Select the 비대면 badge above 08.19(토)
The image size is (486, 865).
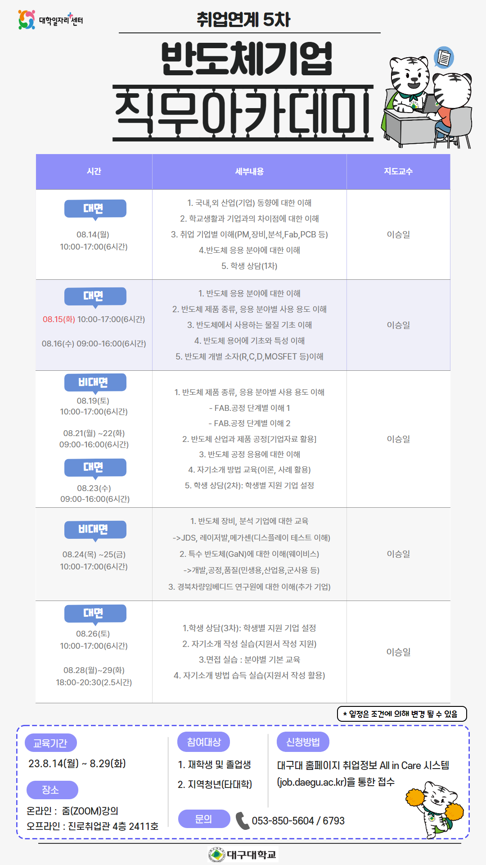tap(95, 383)
